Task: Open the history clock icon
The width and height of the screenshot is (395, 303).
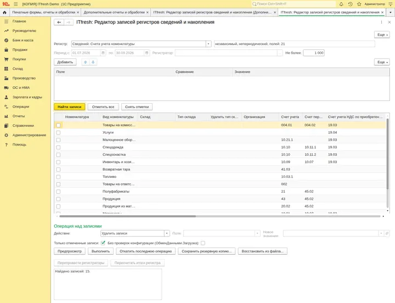Action: point(350,4)
